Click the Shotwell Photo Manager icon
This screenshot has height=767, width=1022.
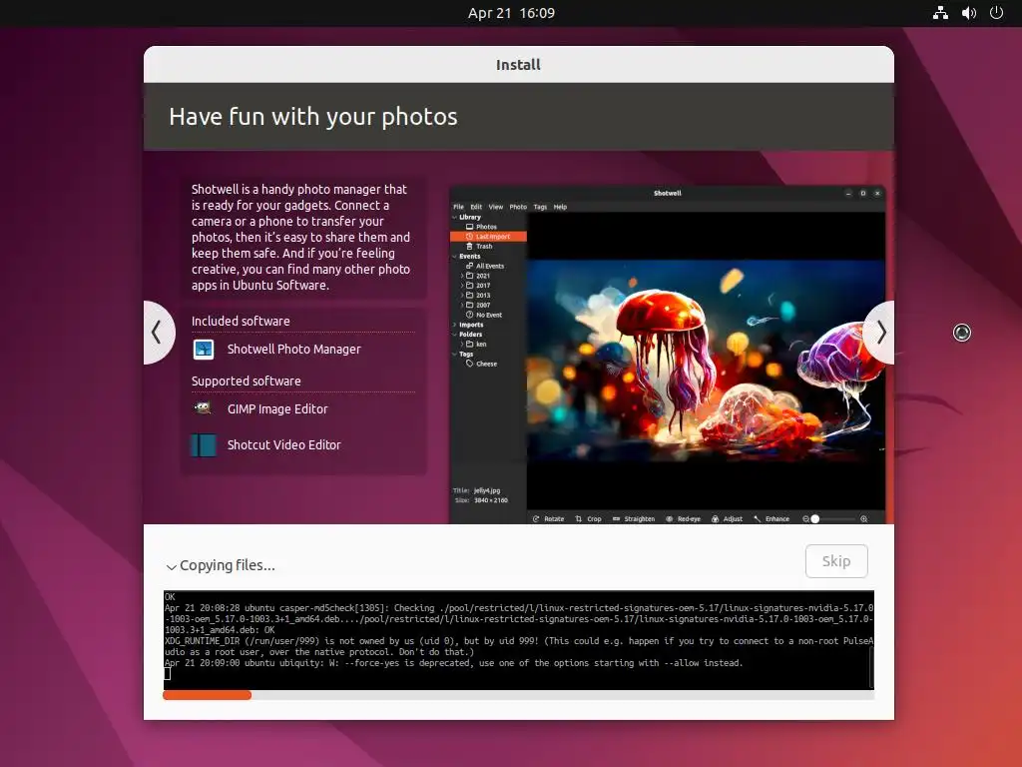pos(204,350)
